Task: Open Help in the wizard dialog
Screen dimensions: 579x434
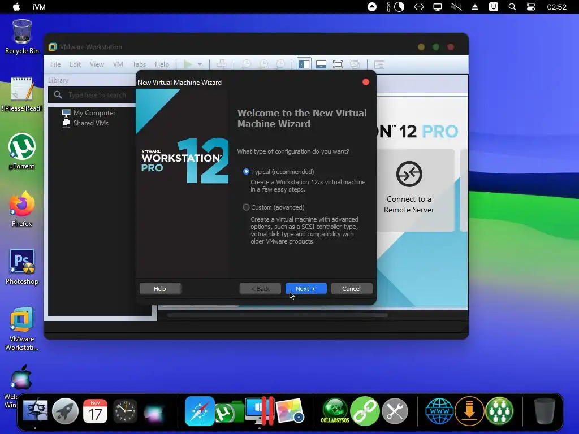Action: pos(160,289)
